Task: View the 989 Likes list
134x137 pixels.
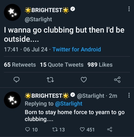Action: [100, 65]
